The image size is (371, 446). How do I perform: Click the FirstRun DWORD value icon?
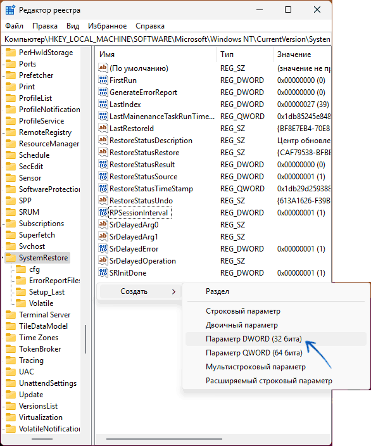point(103,80)
